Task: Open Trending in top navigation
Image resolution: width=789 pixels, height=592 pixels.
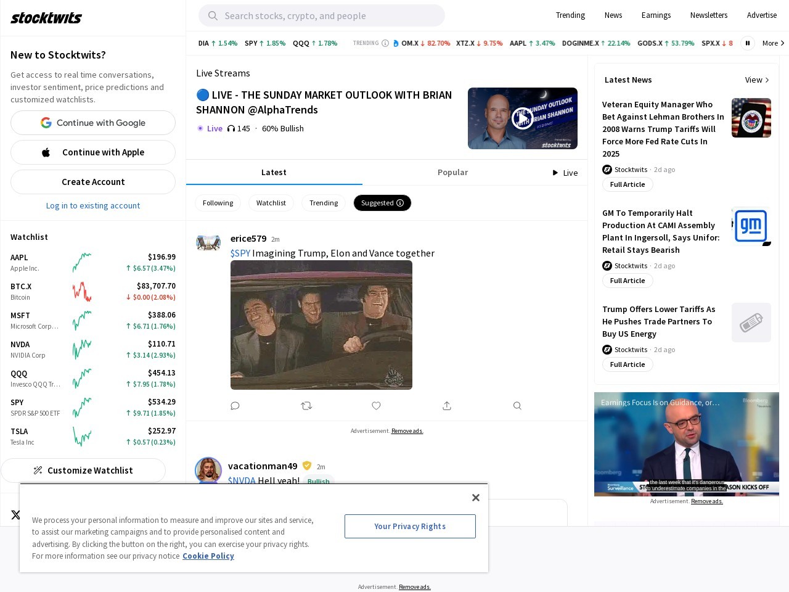Action: tap(570, 15)
